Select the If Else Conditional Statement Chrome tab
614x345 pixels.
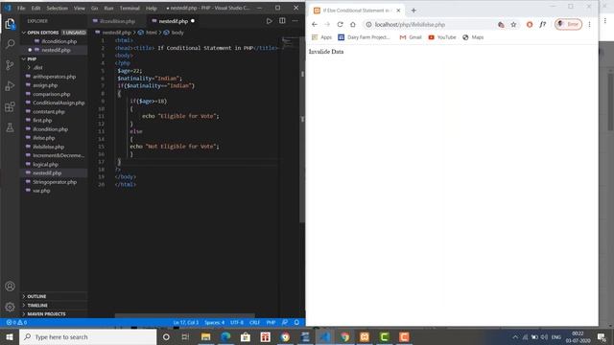(x=356, y=11)
